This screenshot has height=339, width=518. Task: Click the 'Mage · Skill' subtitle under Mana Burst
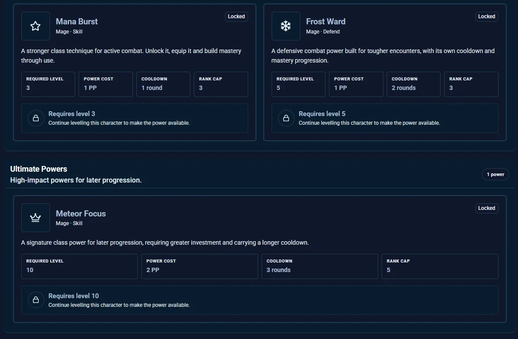click(x=69, y=32)
